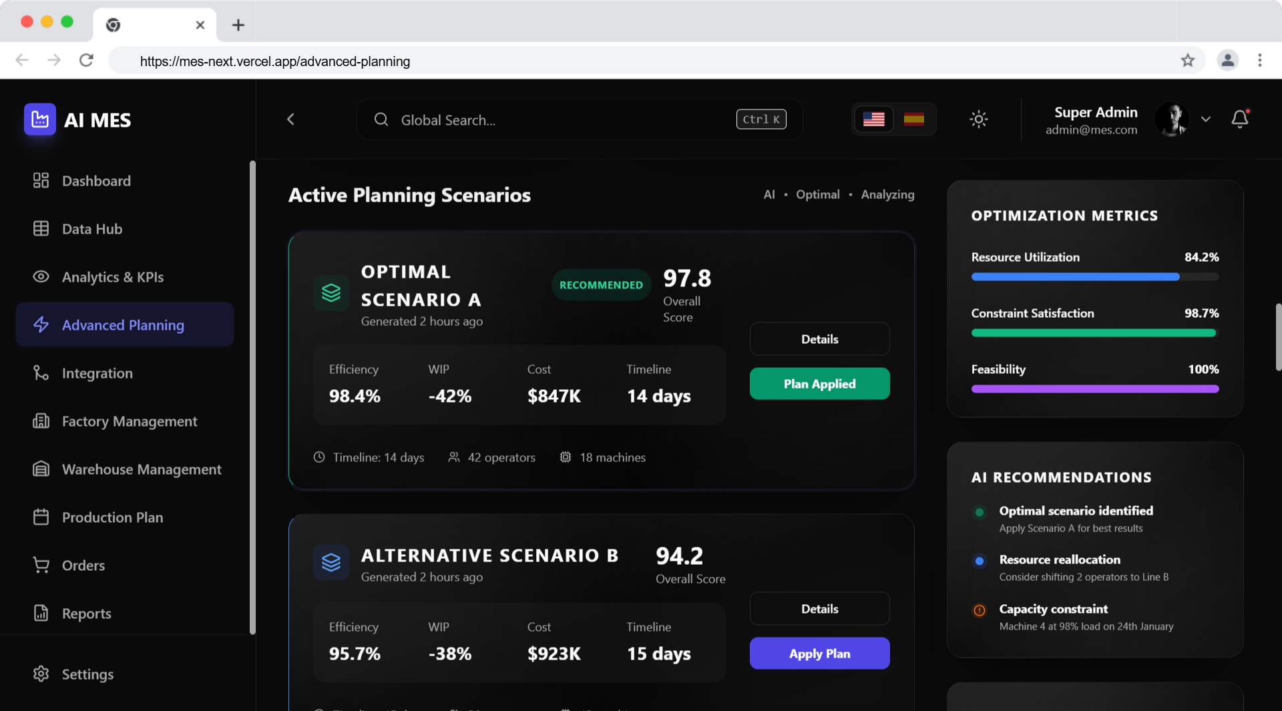Click Optimal scenario identified green dot
Viewport: 1282px width, 711px height.
[x=980, y=513]
